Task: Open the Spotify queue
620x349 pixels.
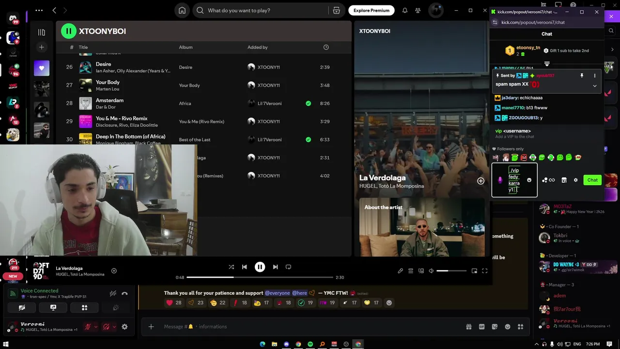Action: point(411,271)
